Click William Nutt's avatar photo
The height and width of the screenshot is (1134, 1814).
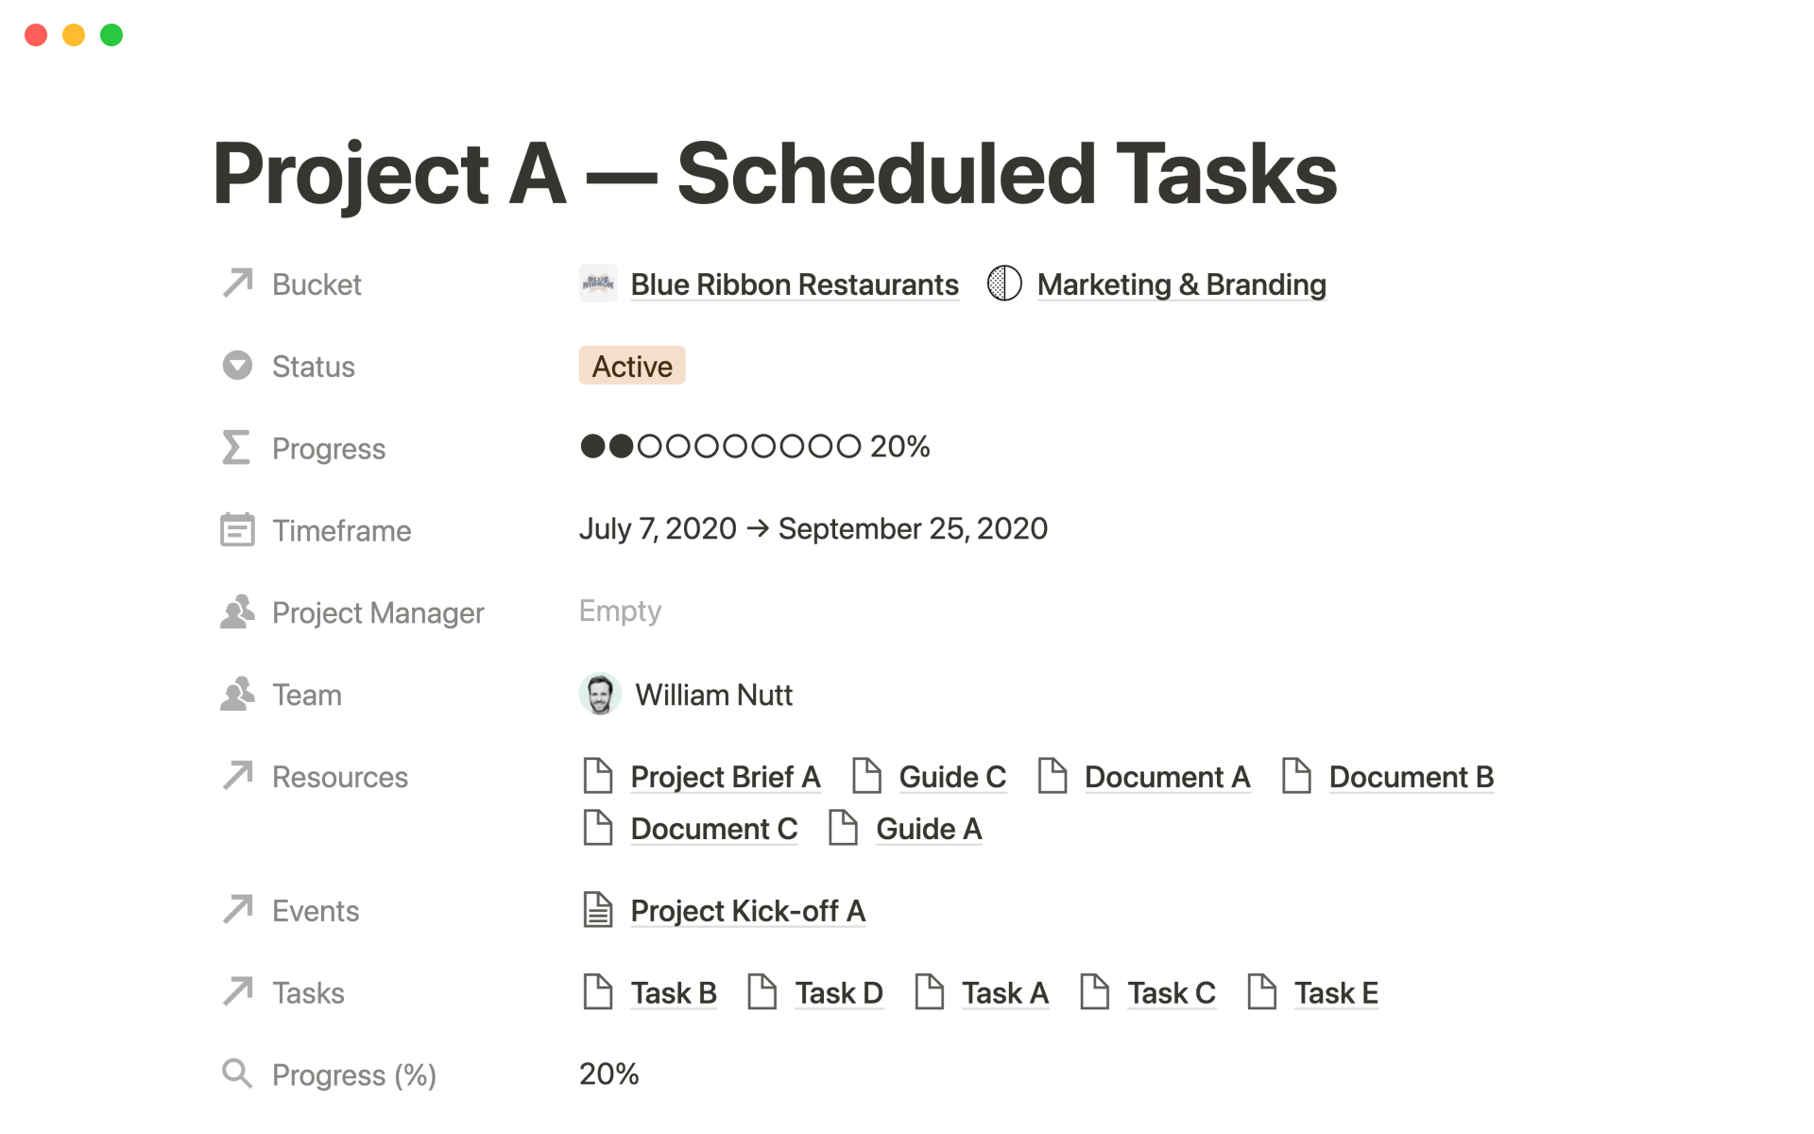pos(599,694)
